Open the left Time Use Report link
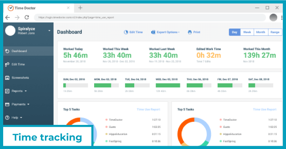Image resolution: width=286 pixels, height=149 pixels. point(149,109)
